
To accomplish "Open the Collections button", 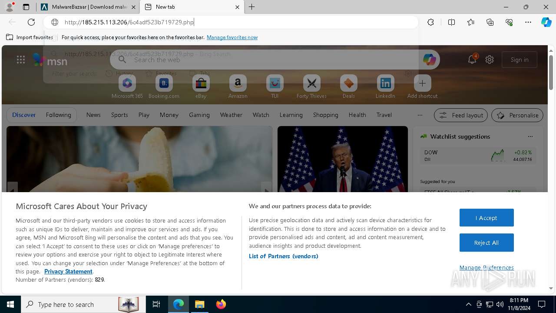I will [x=490, y=22].
